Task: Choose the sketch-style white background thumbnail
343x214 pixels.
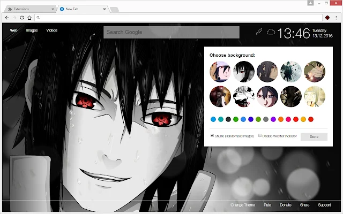Action: coord(244,96)
